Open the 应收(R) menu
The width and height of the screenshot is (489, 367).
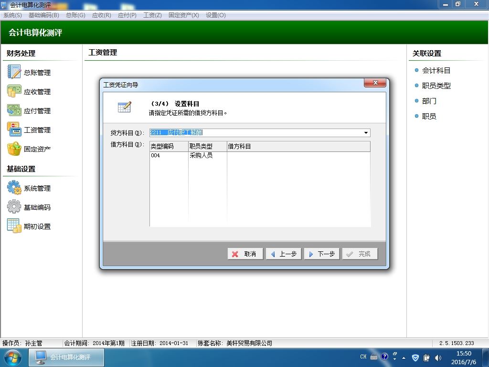102,15
